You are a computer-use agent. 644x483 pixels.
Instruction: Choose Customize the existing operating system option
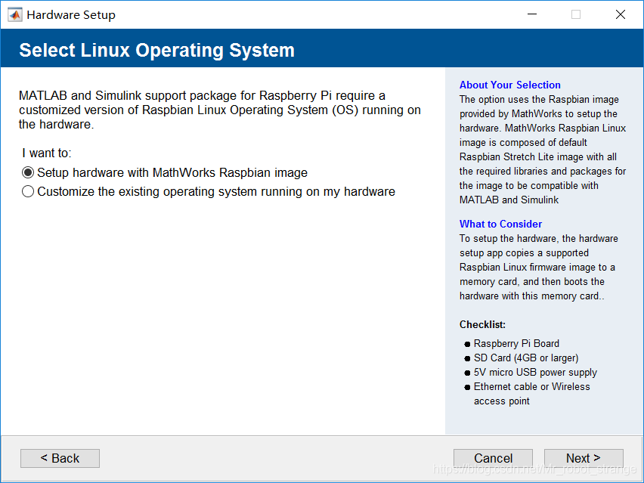click(x=29, y=192)
